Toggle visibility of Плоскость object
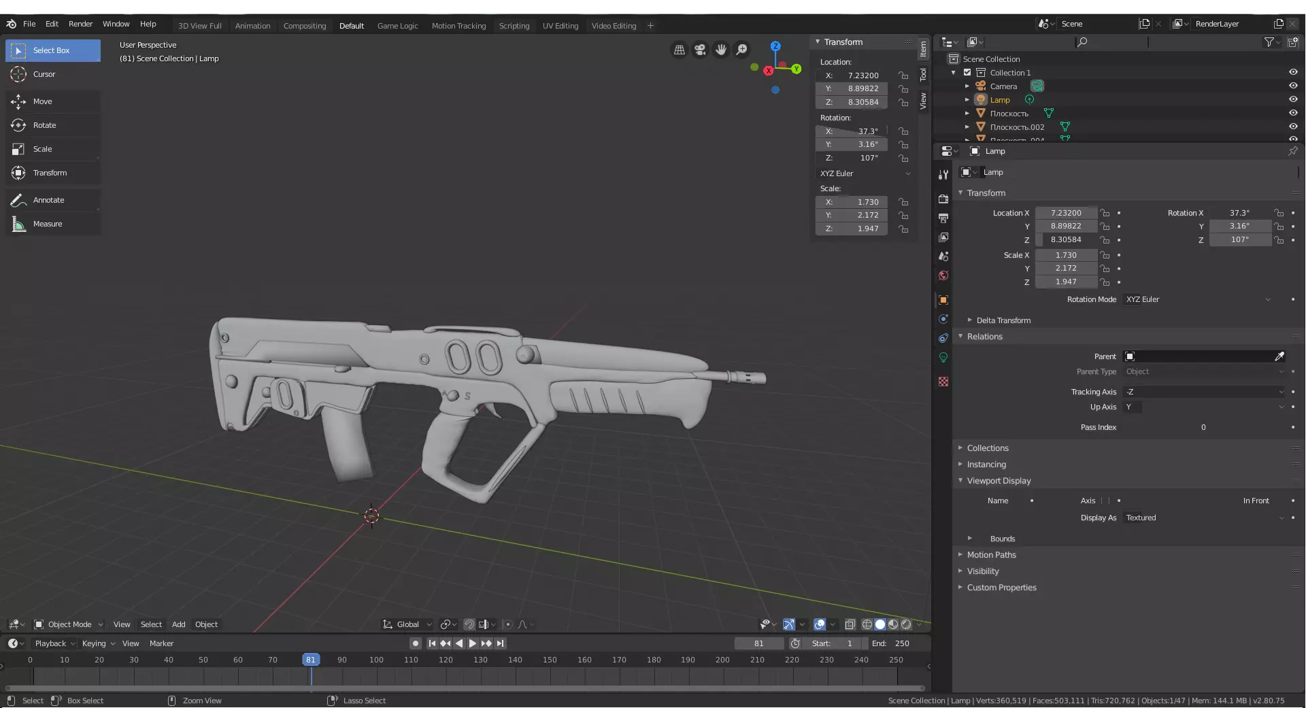The width and height of the screenshot is (1306, 708). tap(1293, 113)
